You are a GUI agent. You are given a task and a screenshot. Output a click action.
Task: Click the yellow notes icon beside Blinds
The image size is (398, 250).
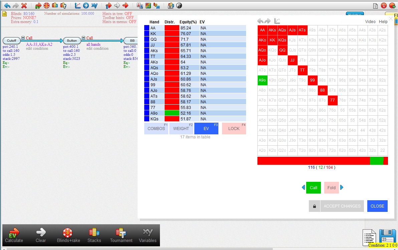5,14
